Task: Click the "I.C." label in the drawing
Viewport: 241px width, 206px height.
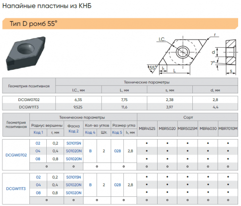Action: coord(162,39)
